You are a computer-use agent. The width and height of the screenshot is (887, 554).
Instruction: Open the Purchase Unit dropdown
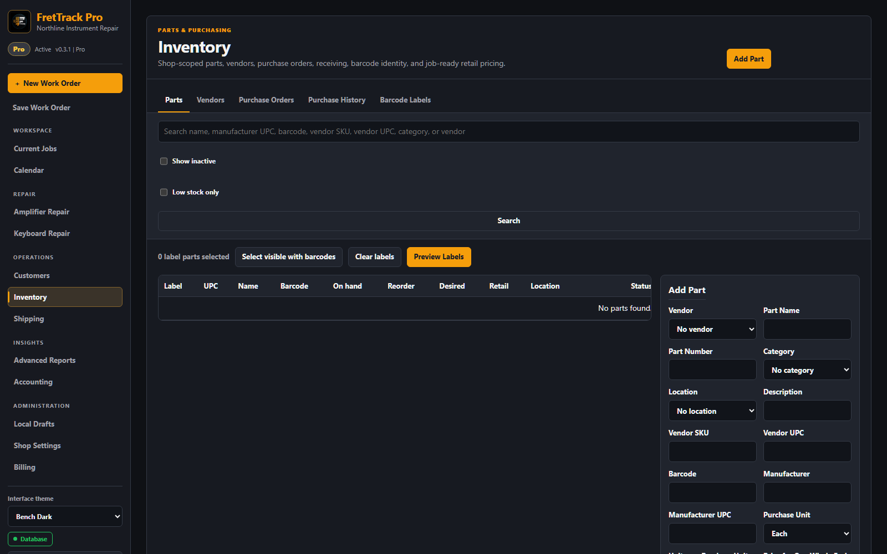coord(807,534)
